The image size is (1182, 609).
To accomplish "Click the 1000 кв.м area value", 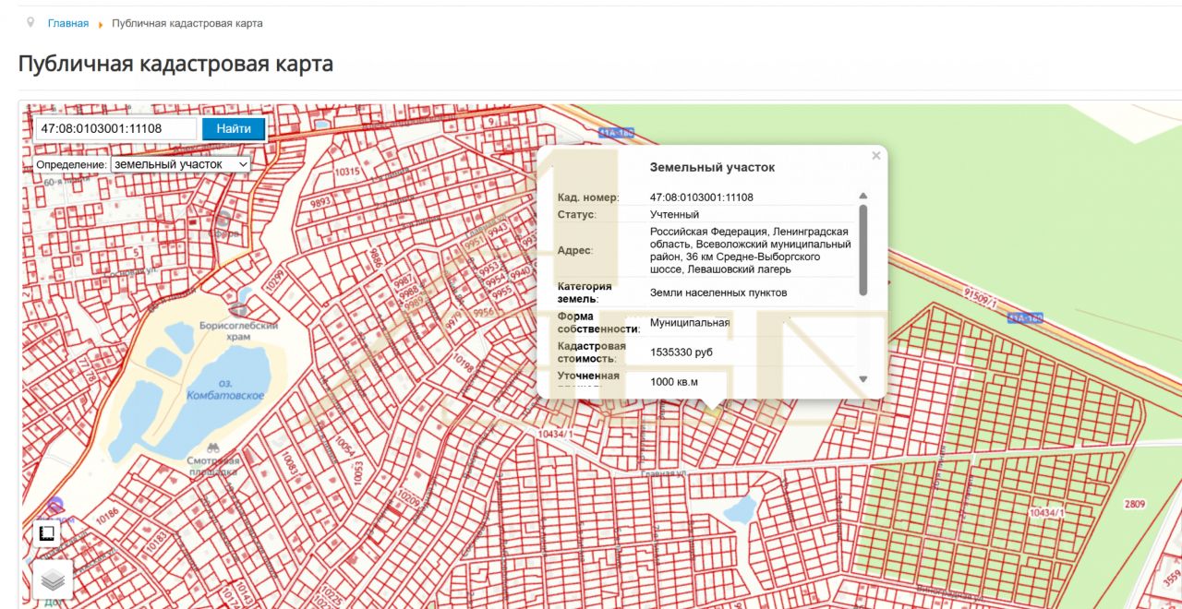I will [x=674, y=382].
